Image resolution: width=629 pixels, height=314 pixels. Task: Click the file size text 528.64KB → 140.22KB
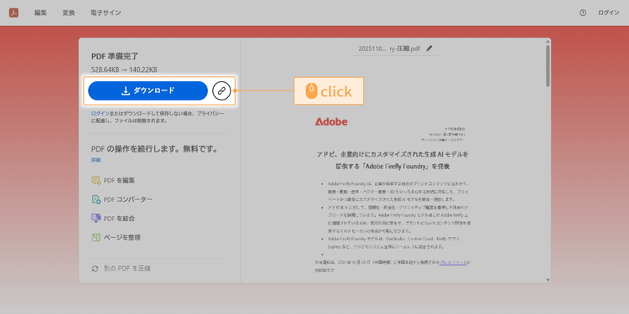pos(124,69)
